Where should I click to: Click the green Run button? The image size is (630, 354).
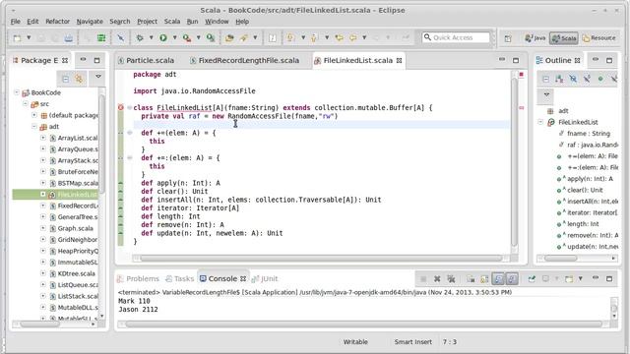pyautogui.click(x=163, y=37)
